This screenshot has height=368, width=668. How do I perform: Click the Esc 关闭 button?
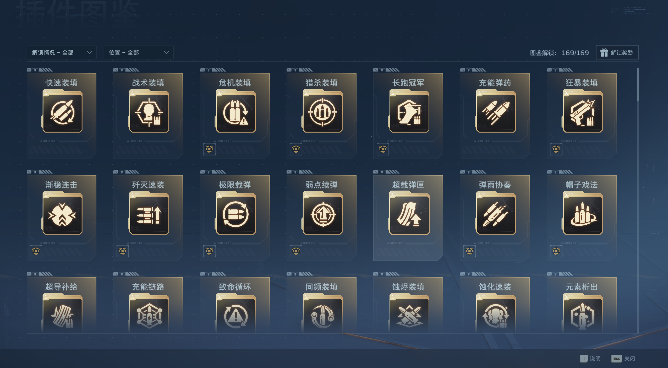coord(623,359)
